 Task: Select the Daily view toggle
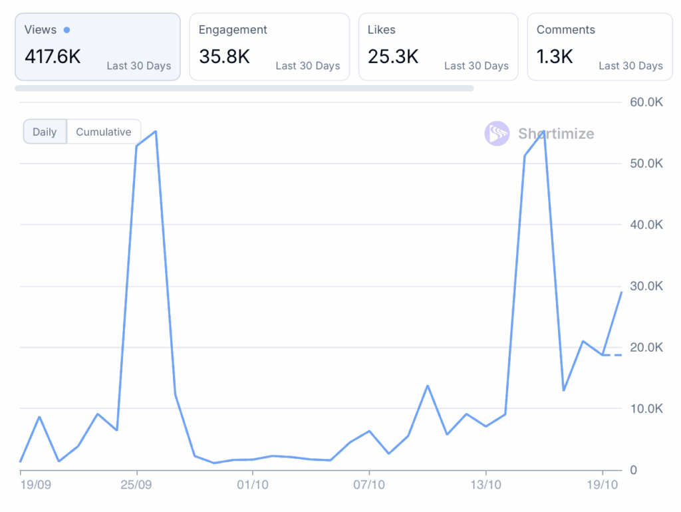point(45,132)
